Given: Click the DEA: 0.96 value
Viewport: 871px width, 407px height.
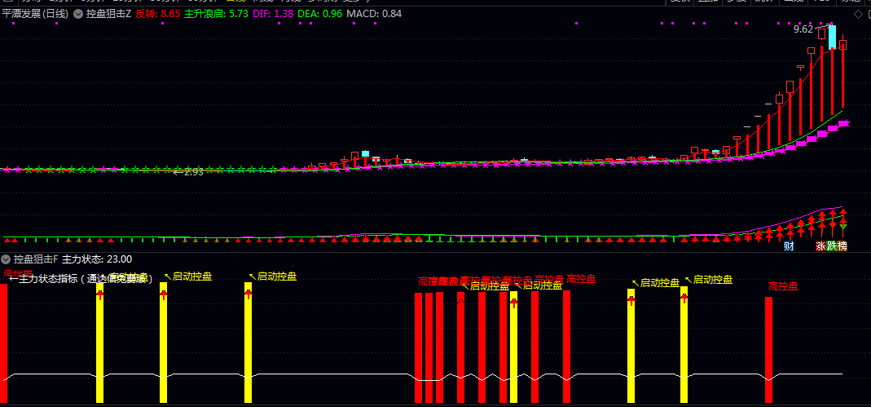Looking at the screenshot, I should tap(320, 14).
